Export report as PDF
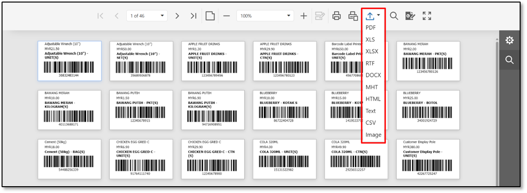This screenshot has width=527, height=193. pos(371,28)
